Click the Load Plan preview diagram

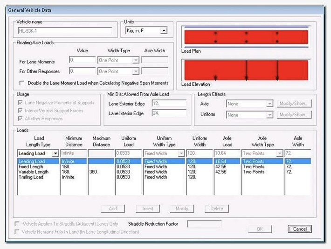tap(246, 37)
